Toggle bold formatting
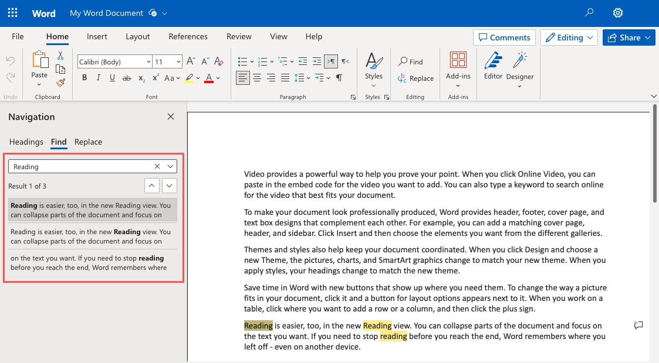Image resolution: width=659 pixels, height=363 pixels. (x=84, y=77)
